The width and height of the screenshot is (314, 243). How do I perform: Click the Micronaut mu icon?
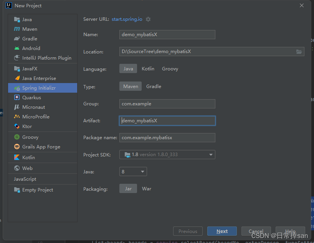click(17, 107)
